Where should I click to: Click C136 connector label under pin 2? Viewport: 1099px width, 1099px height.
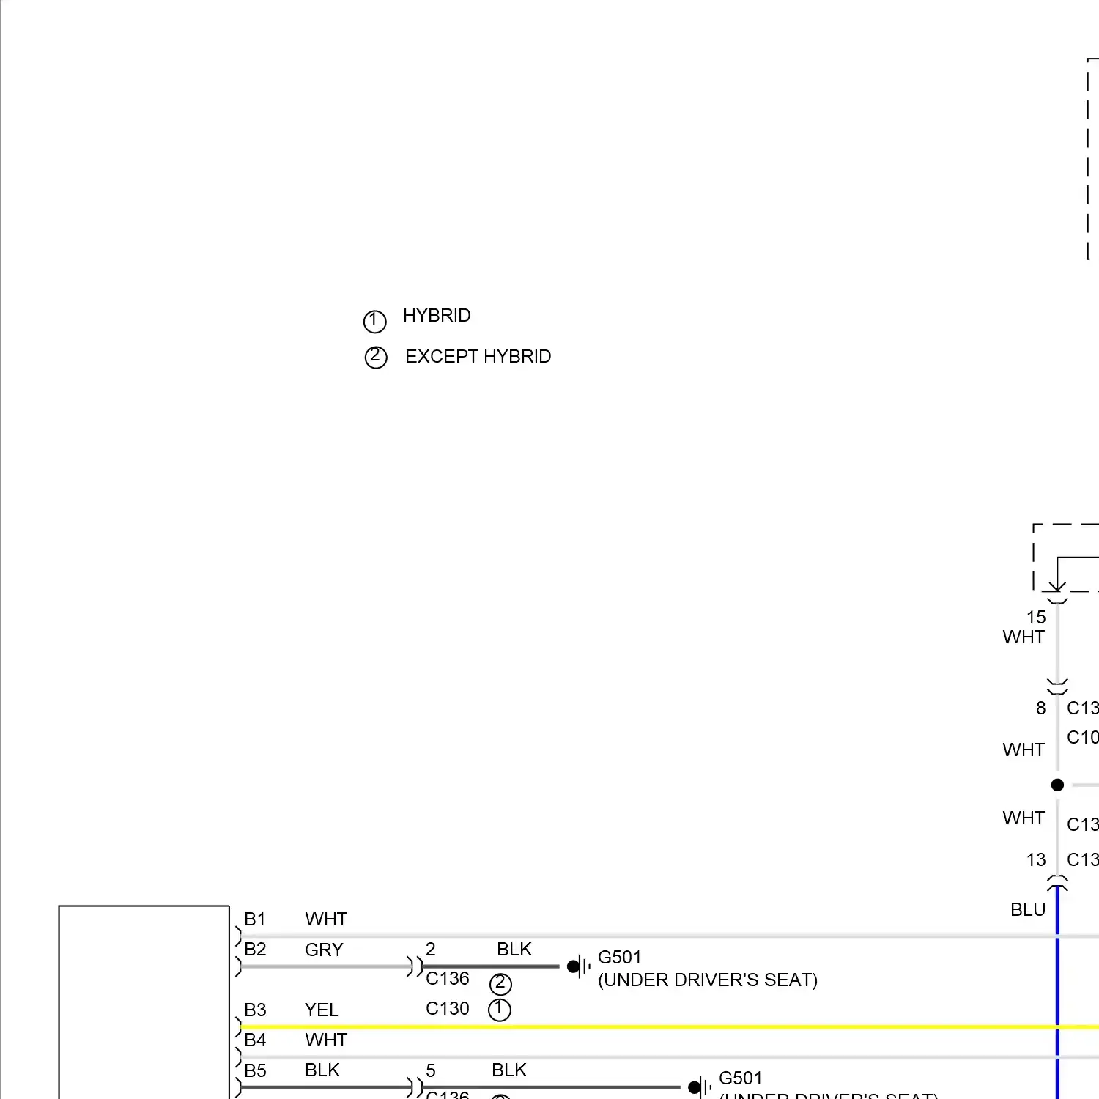click(x=447, y=978)
